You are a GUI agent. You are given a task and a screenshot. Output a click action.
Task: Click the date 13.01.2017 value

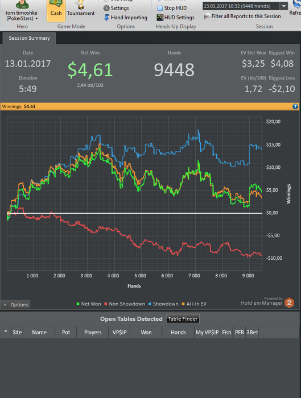(x=28, y=64)
